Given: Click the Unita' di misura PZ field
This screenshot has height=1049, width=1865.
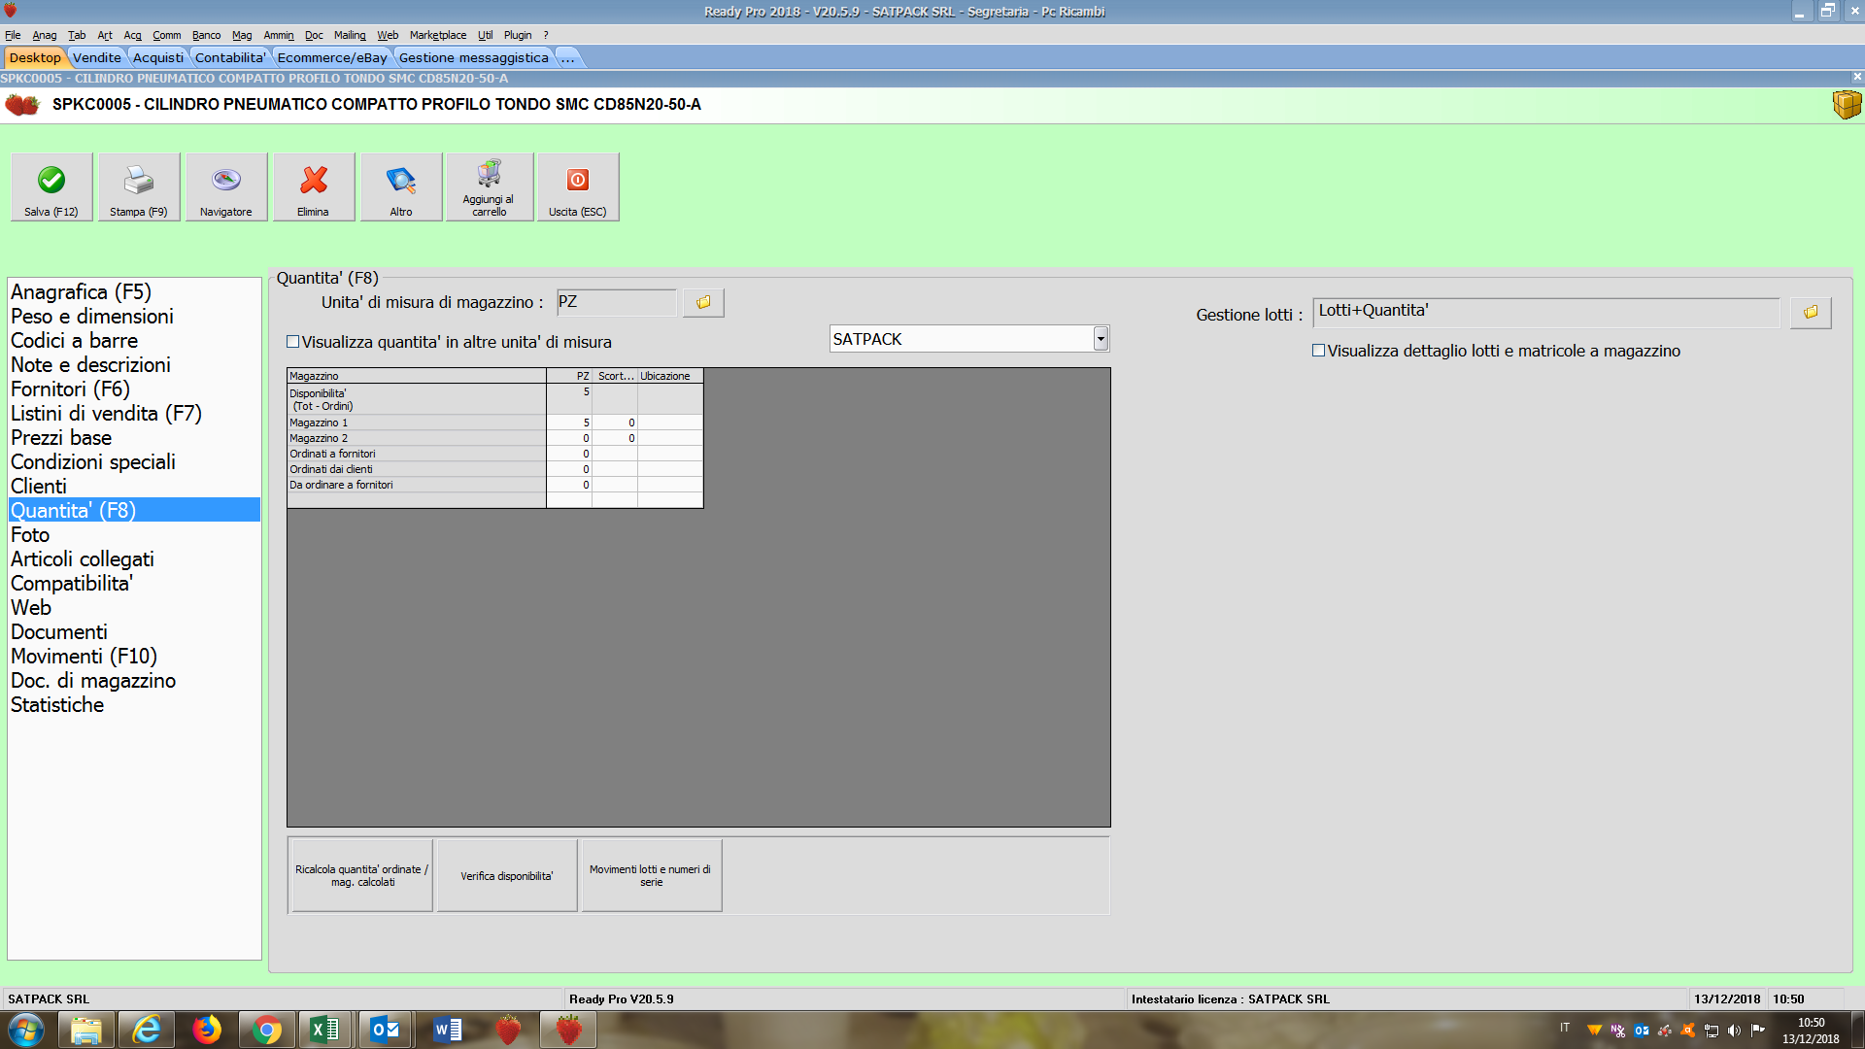Looking at the screenshot, I should (x=616, y=303).
